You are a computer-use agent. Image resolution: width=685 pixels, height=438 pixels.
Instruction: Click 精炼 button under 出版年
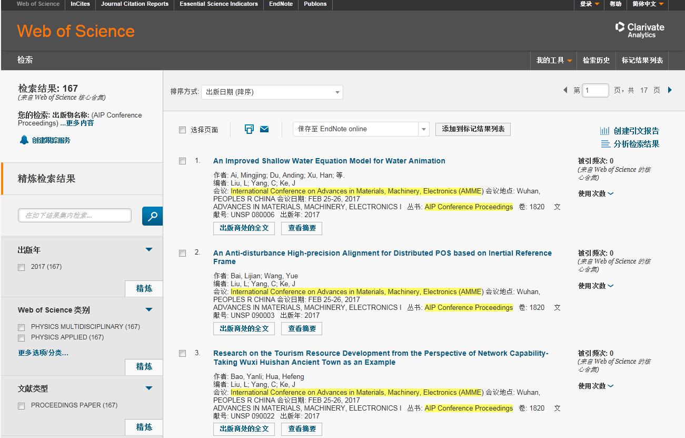point(144,288)
